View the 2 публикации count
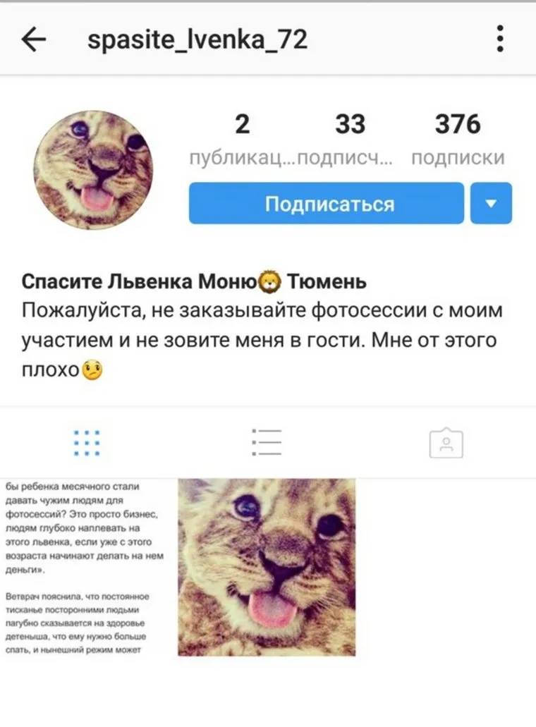Viewport: 536px width, 727px height. 243,124
